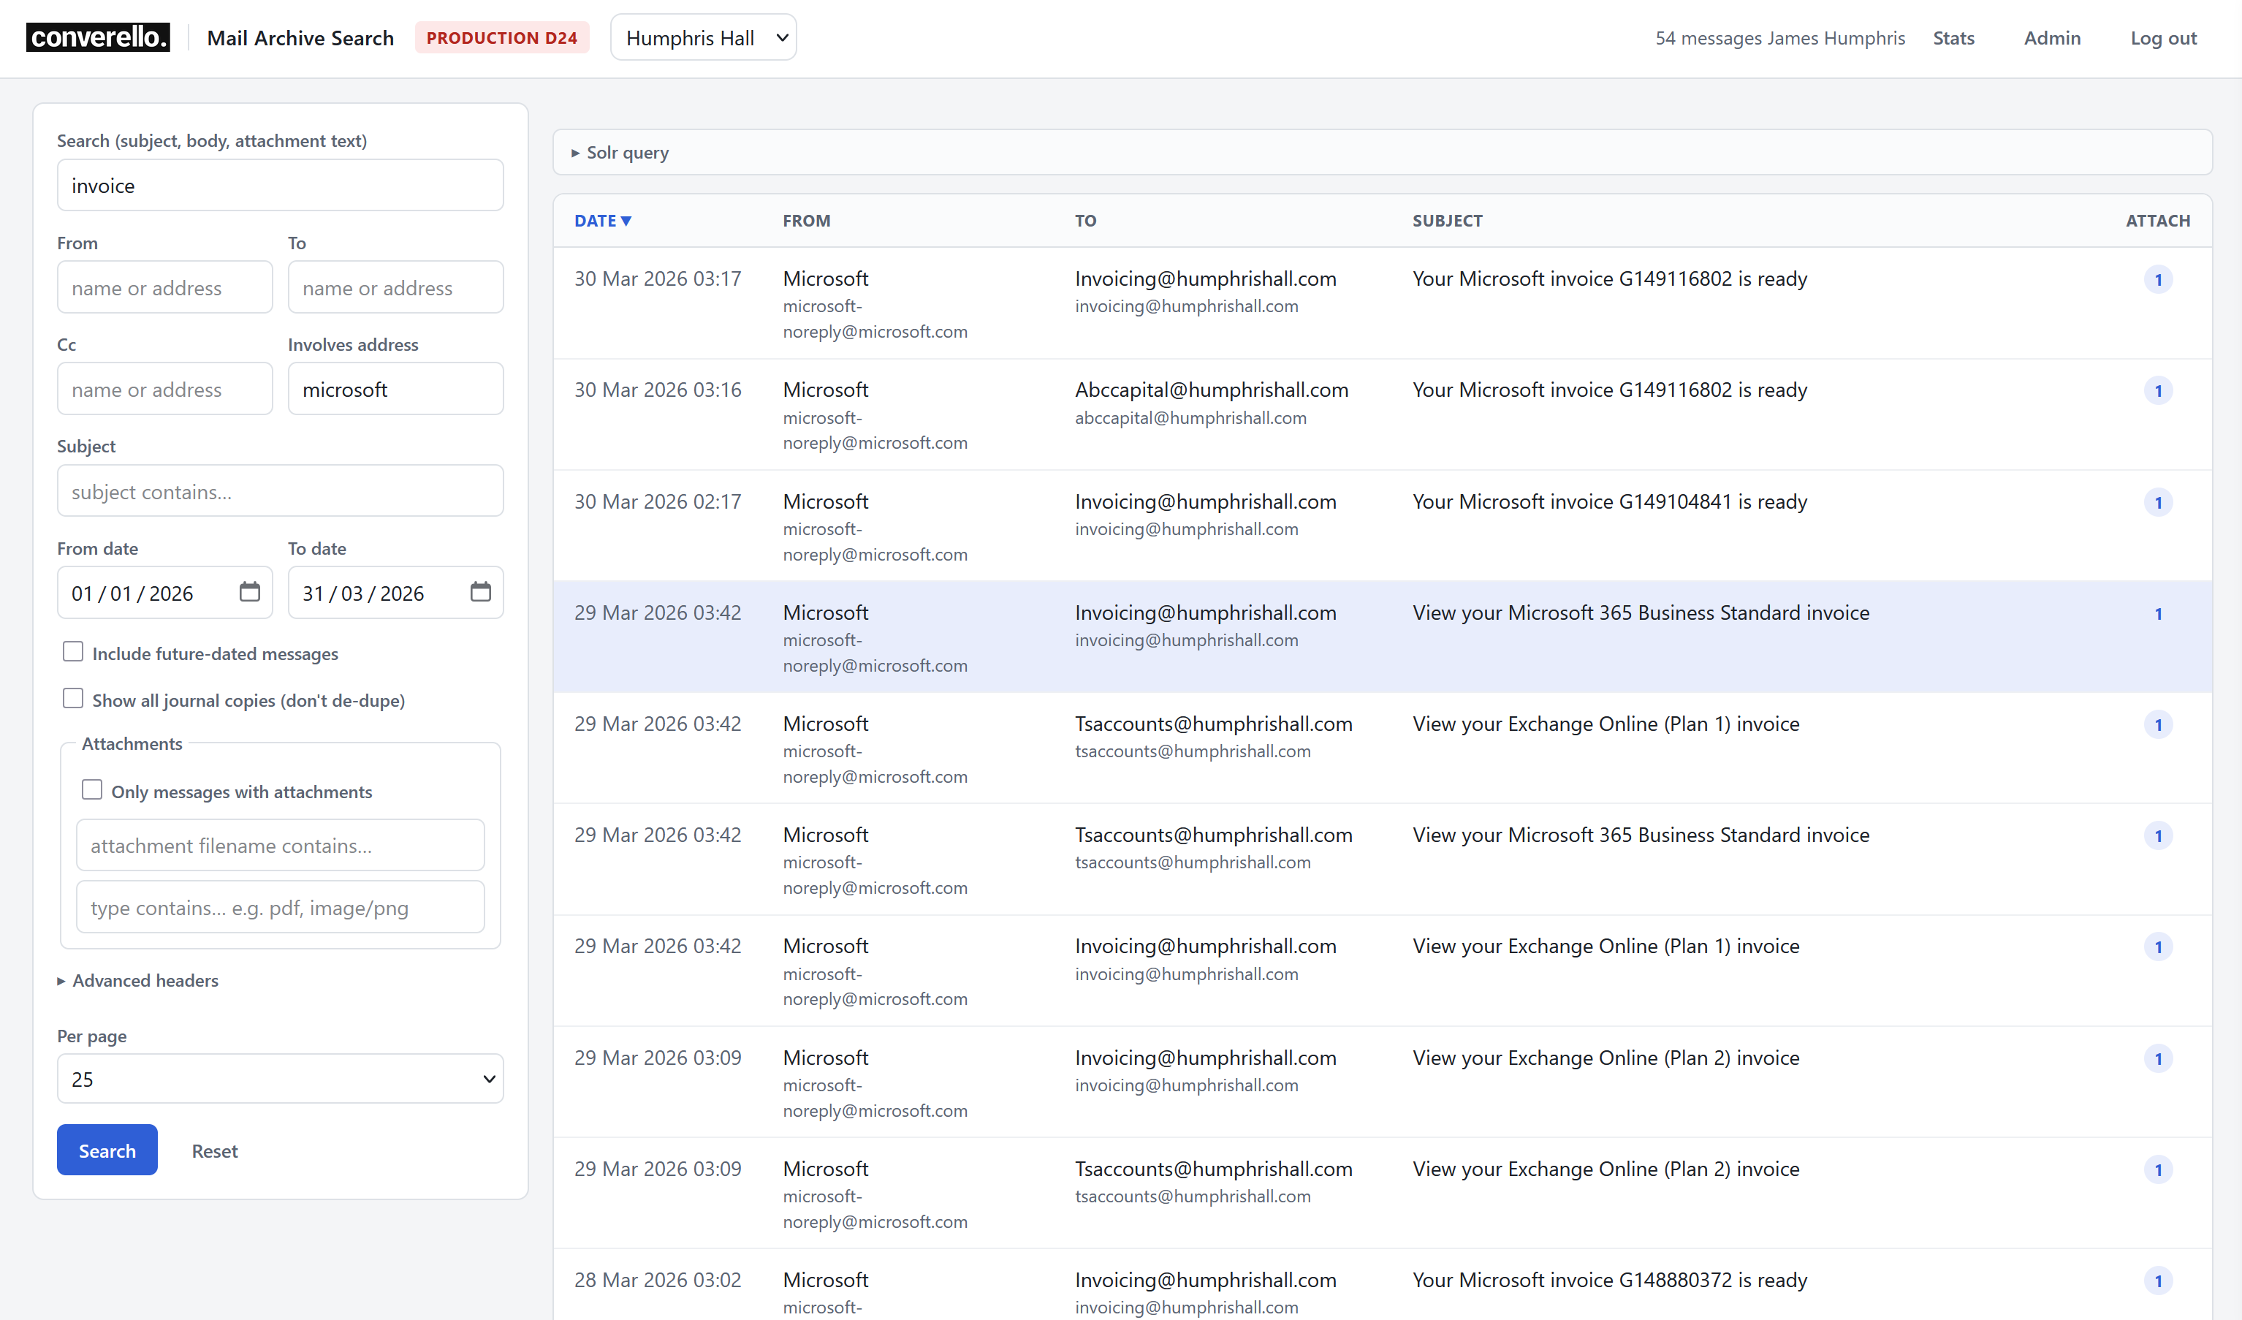Open Invoicing's Microsoft 365 Business Standard invoice message
Screen dimensions: 2242x1320
click(x=1383, y=637)
